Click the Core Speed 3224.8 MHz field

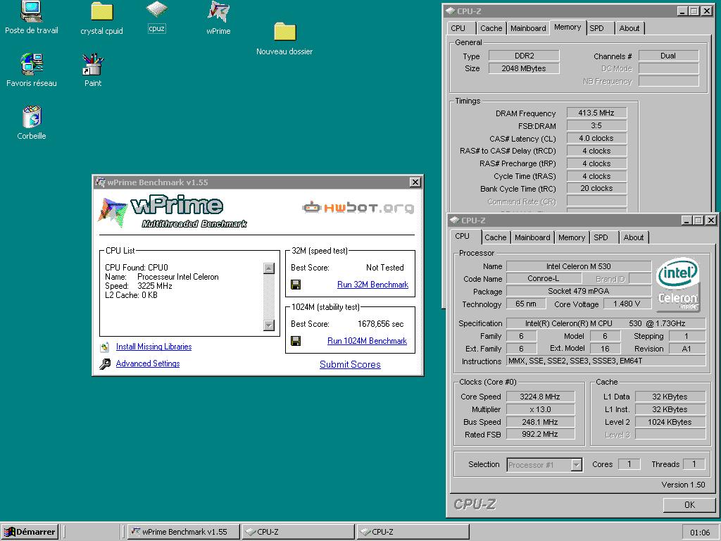tap(540, 397)
